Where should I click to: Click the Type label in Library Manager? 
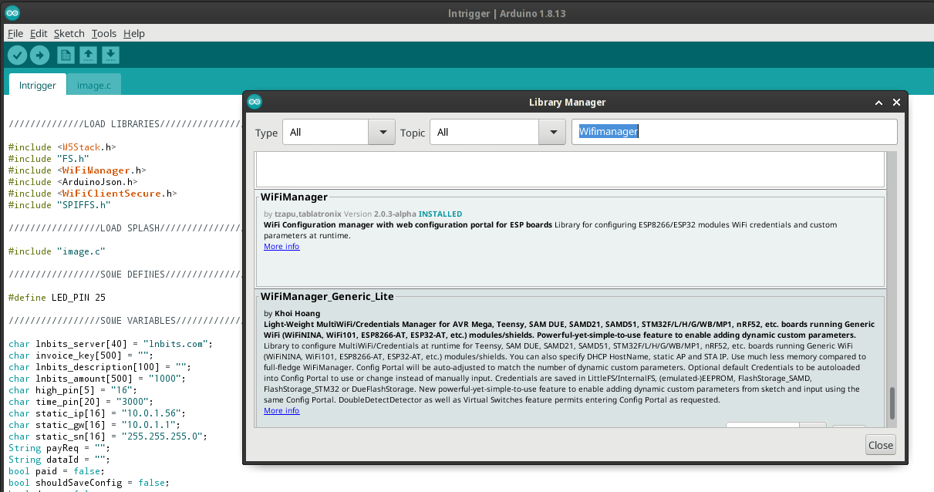coord(266,133)
